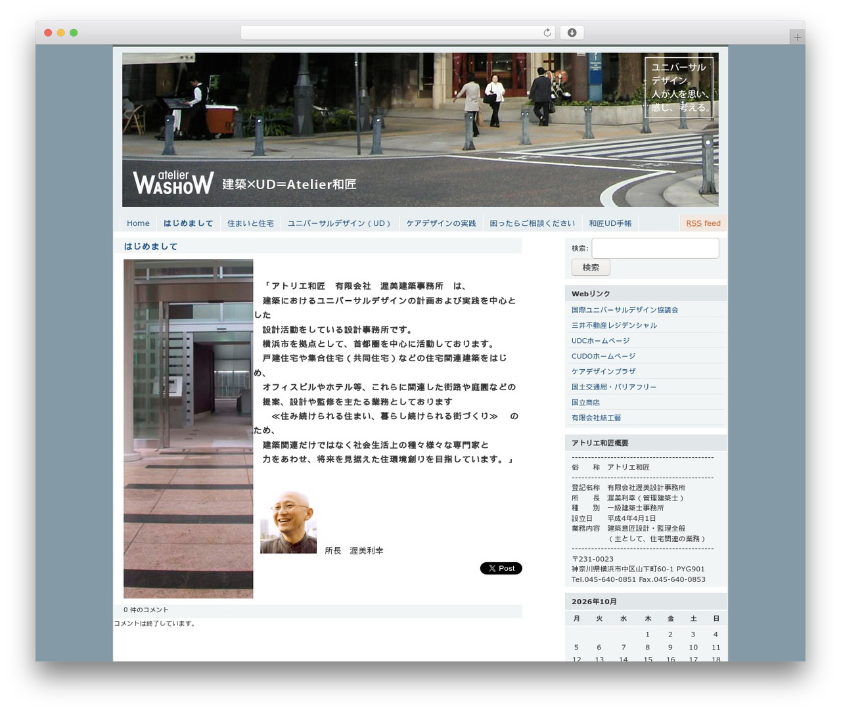Viewport: 841px width, 712px height.
Task: Select calendar date 8
Action: (x=647, y=647)
